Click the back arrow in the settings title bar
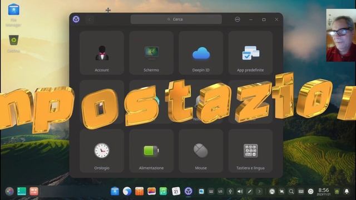The image size is (356, 200). 90,19
